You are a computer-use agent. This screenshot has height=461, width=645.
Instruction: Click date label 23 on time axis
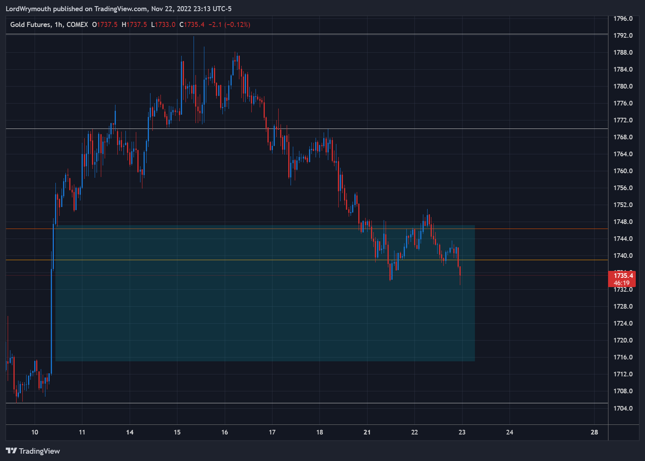(462, 432)
